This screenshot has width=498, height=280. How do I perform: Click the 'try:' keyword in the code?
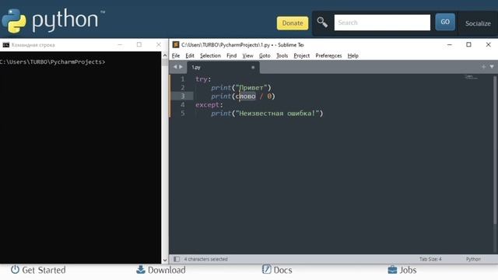tap(203, 79)
